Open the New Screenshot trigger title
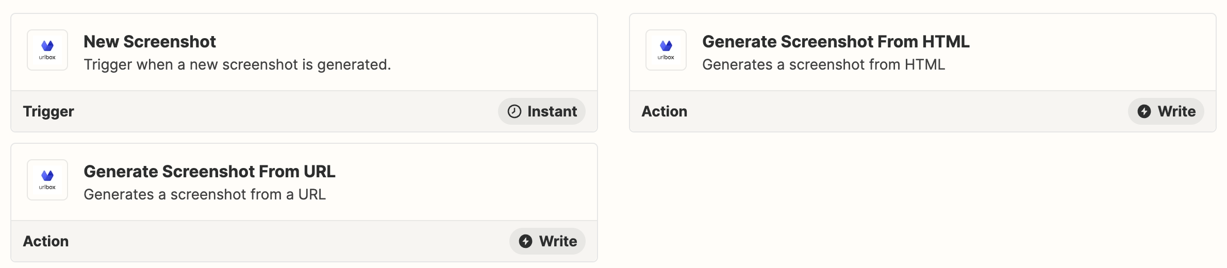Image resolution: width=1227 pixels, height=268 pixels. (150, 42)
